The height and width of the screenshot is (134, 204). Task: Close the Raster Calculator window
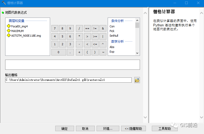198,3
